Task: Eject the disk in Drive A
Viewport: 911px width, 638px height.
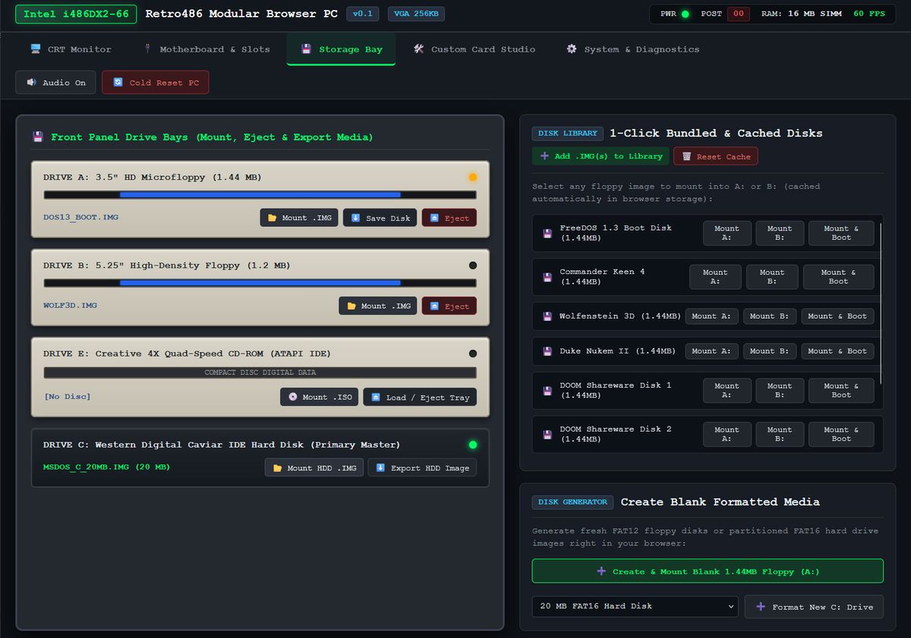Action: tap(449, 218)
